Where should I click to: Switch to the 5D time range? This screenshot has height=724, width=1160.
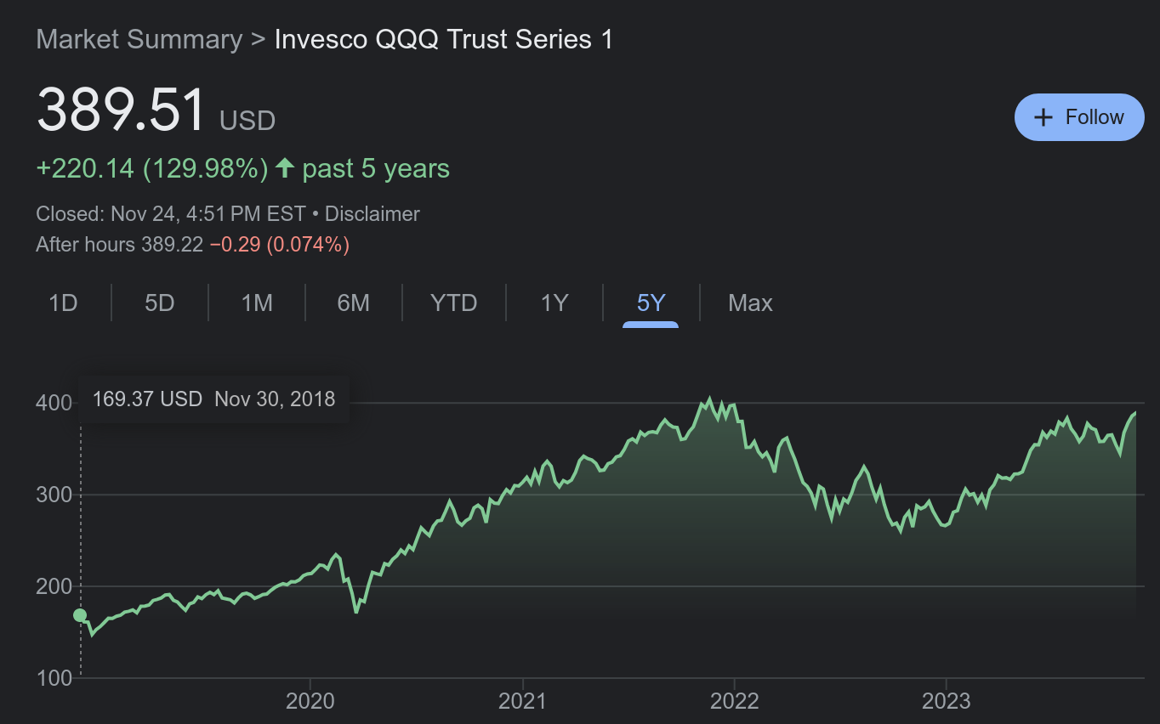(x=159, y=303)
